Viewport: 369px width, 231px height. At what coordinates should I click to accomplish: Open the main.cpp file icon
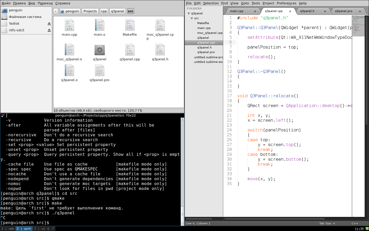point(69,25)
